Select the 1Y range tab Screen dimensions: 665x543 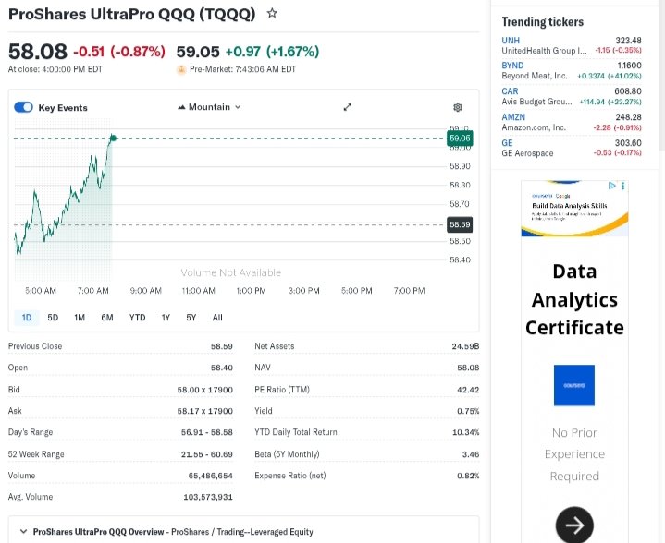[x=166, y=318]
